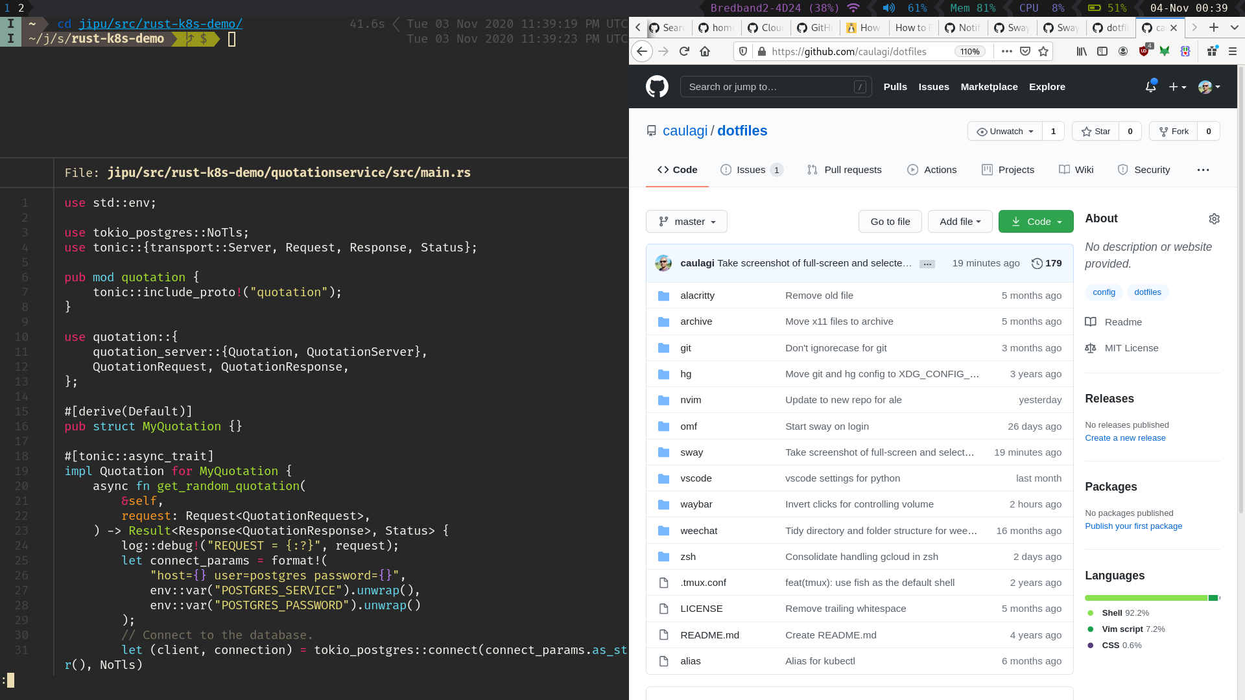Toggle Unwatch for this repository
Image resolution: width=1245 pixels, height=700 pixels.
[1005, 131]
